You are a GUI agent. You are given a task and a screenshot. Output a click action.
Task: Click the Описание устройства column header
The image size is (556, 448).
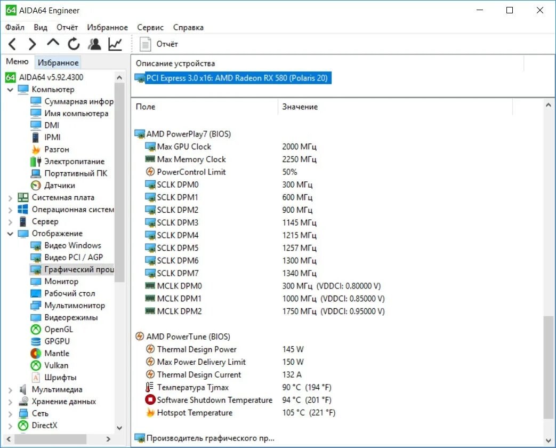tap(327, 63)
